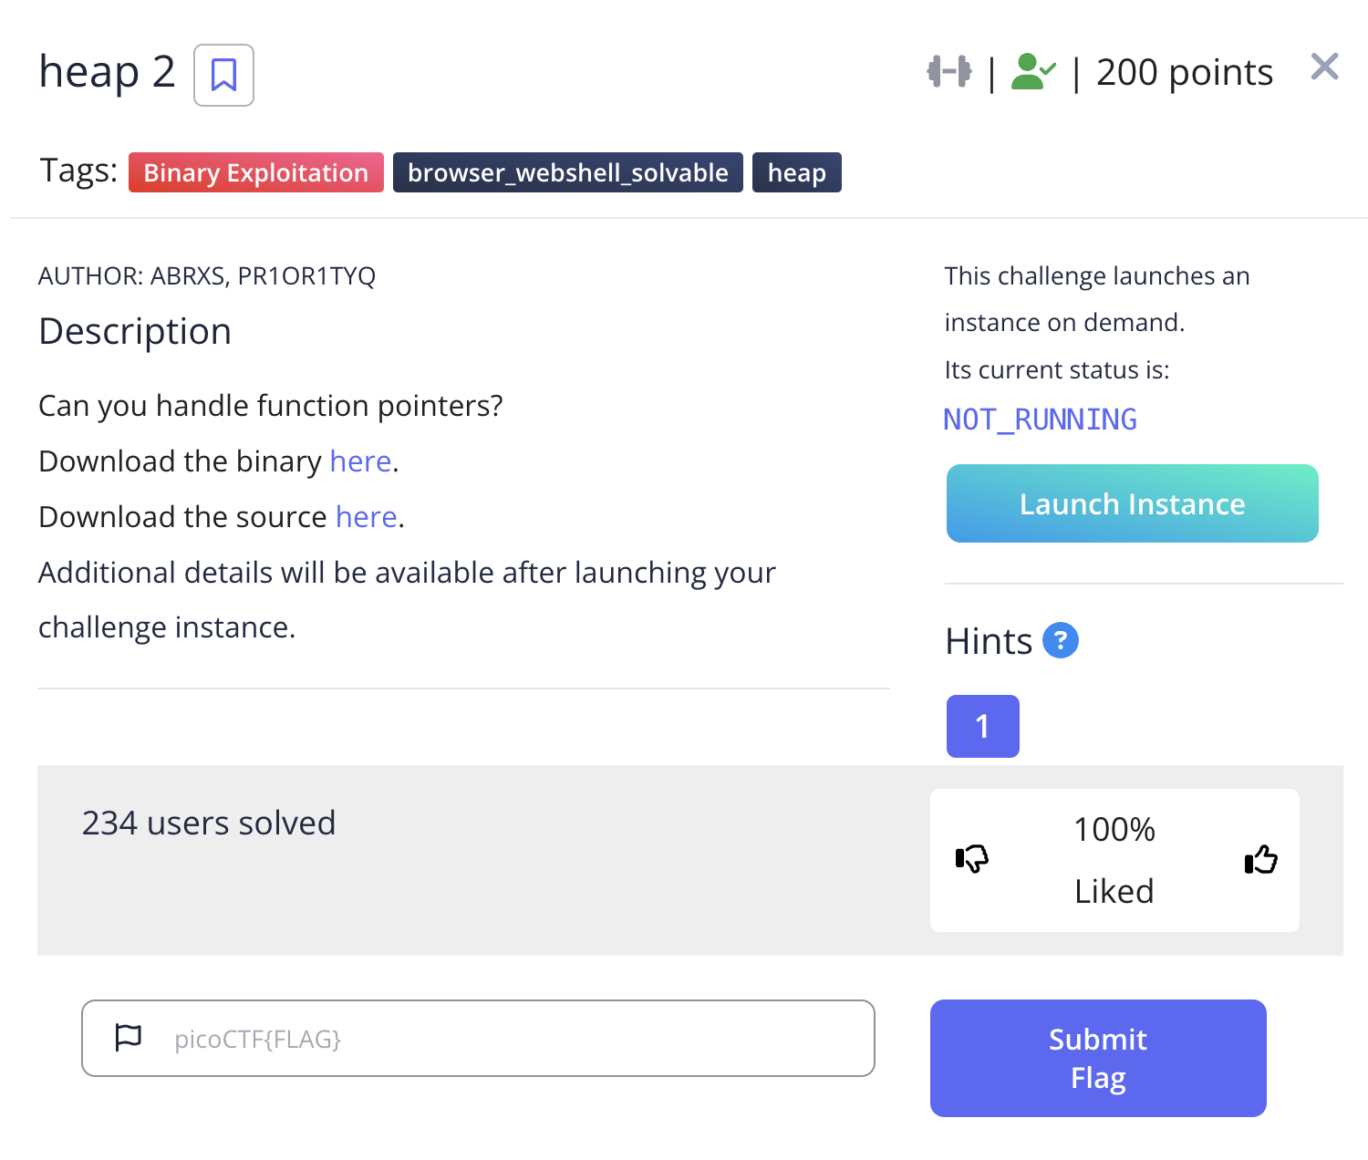Screen dimensions: 1368x1160
Task: Reveal hint number 1
Action: [982, 726]
